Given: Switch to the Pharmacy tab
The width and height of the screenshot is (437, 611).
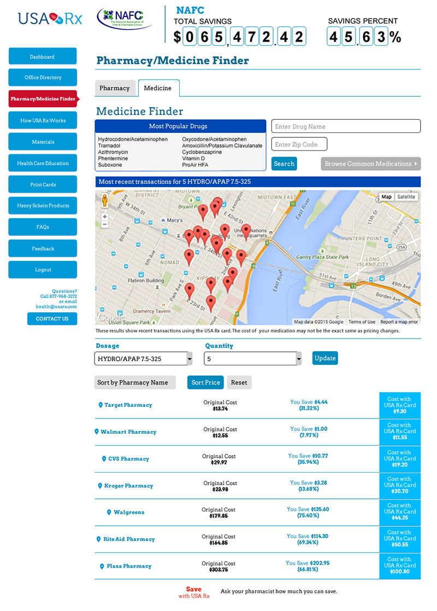Looking at the screenshot, I should coord(115,88).
